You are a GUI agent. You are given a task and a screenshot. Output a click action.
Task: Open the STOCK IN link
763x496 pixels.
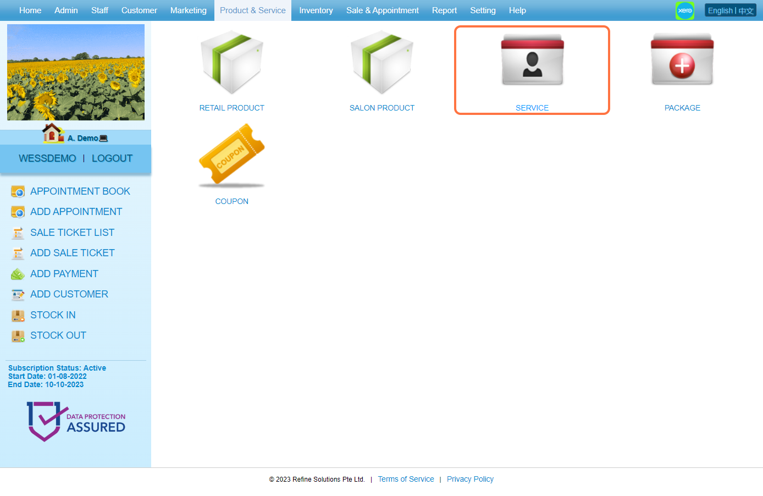[53, 315]
